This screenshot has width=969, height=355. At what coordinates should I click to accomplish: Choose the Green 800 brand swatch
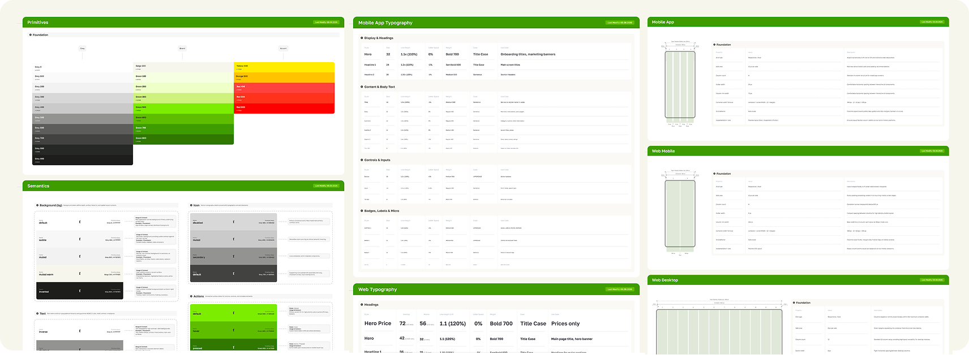click(183, 139)
